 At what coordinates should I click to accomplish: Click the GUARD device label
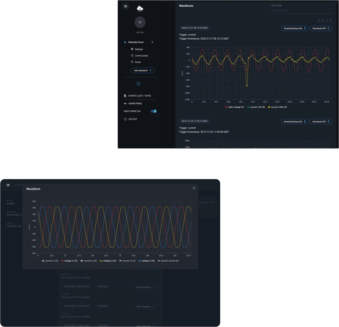(x=11, y=204)
